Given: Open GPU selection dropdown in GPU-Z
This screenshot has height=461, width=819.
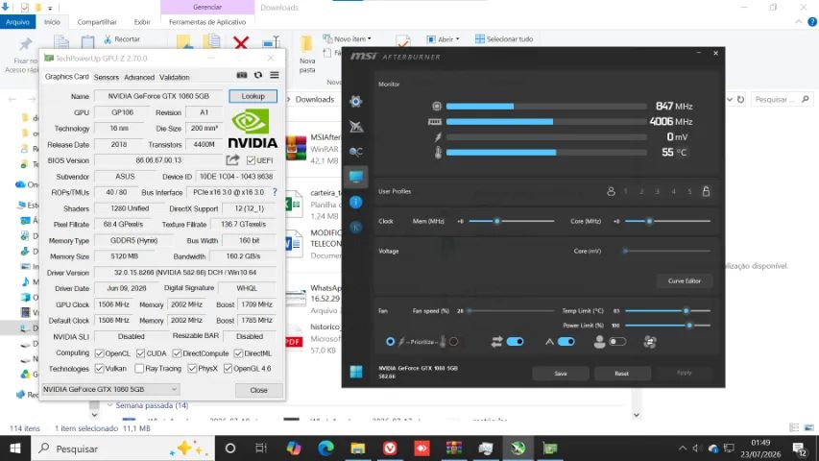Looking at the screenshot, I should coord(110,389).
